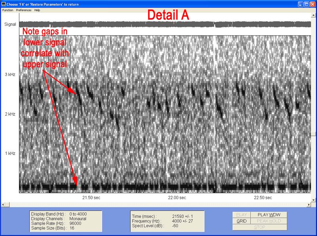Screen dimensions: 317x236
Task: Click the vertical scrollbar up arrow
Action: coord(313,15)
